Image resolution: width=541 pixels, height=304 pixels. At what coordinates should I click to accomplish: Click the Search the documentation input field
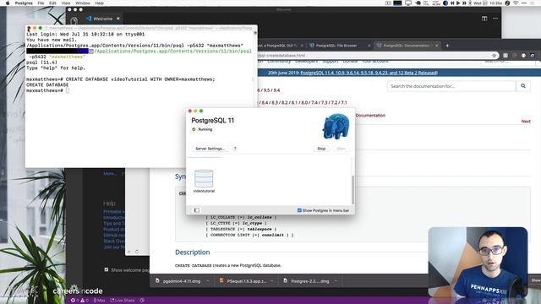451,86
